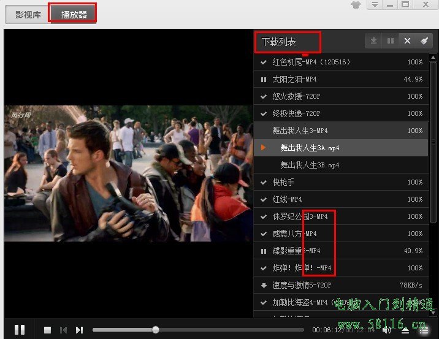
Task: Switch to the 播放器 tab
Action: click(74, 14)
